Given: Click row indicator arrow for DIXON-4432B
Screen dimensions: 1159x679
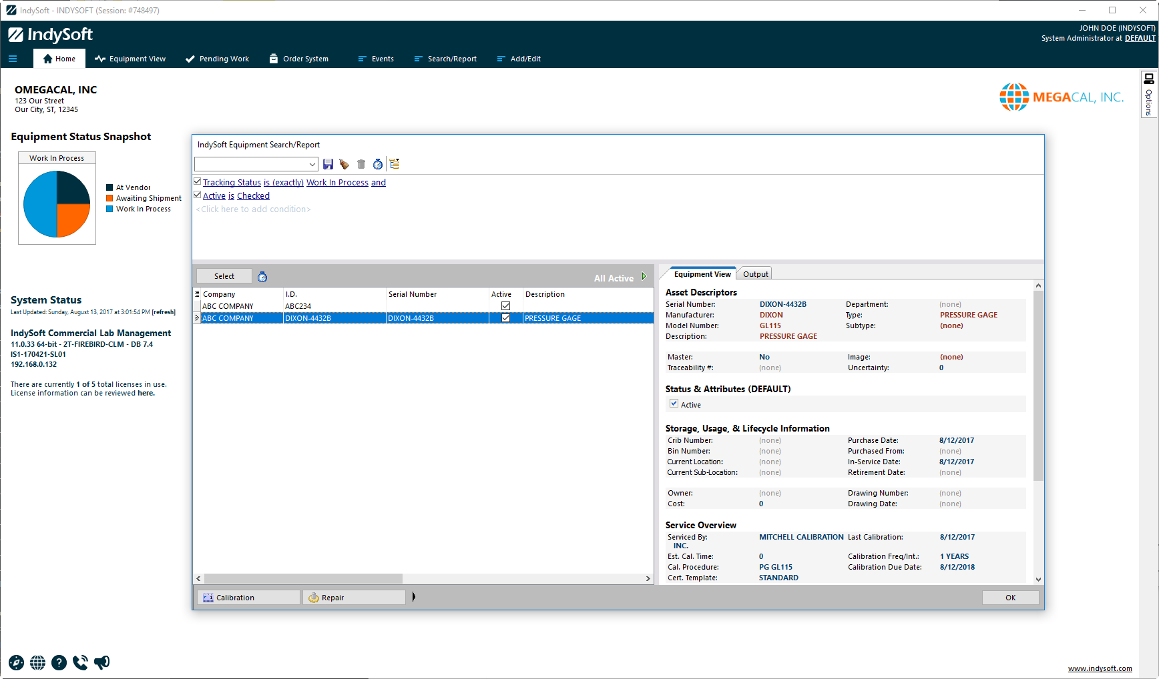Looking at the screenshot, I should [197, 318].
